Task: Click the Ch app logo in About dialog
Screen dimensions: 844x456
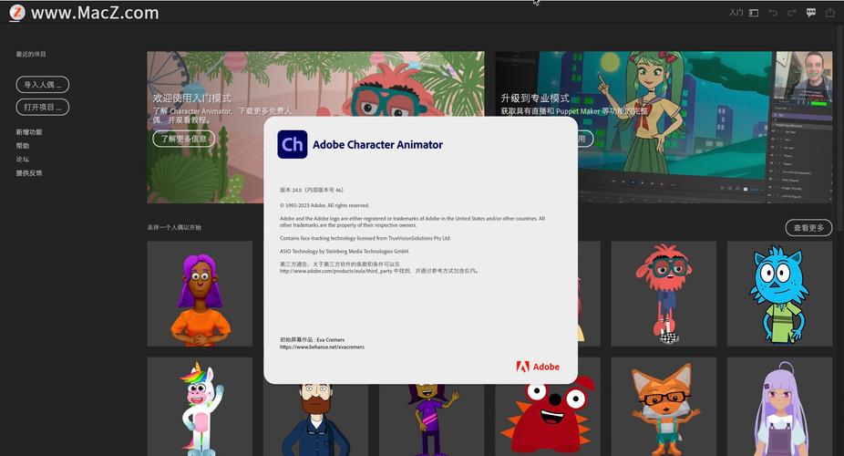Action: [x=293, y=144]
